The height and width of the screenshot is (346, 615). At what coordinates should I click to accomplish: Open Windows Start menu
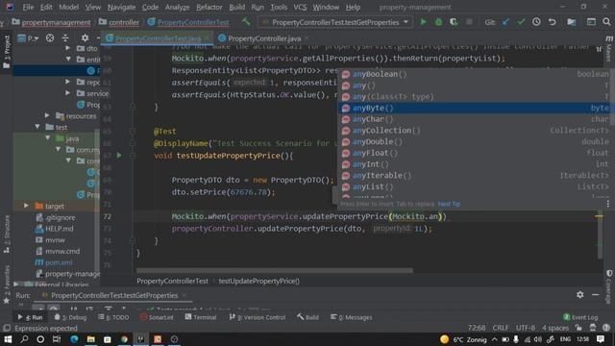[x=8, y=339]
